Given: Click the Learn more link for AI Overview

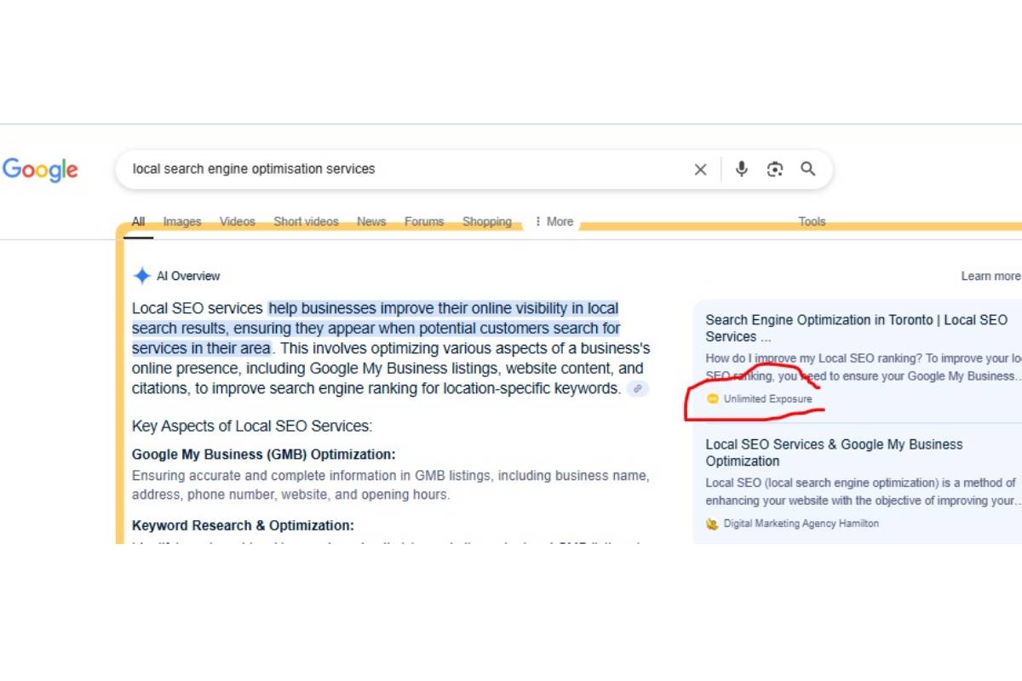Looking at the screenshot, I should coord(990,276).
